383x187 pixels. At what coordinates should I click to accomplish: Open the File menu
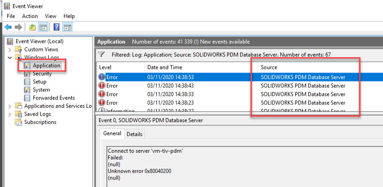(11, 16)
